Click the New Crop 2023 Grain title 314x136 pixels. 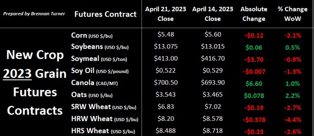point(35,64)
